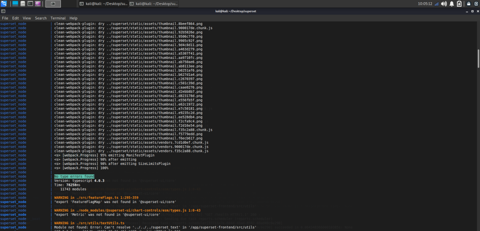The height and width of the screenshot is (231, 480).
Task: Launch terminal emulator from panel launcher
Action: pyautogui.click(x=30, y=4)
